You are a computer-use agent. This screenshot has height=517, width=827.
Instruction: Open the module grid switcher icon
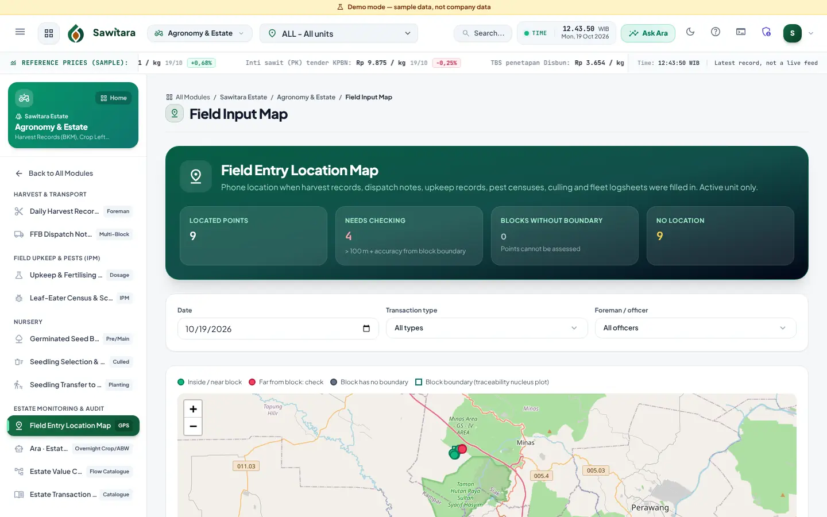(49, 33)
